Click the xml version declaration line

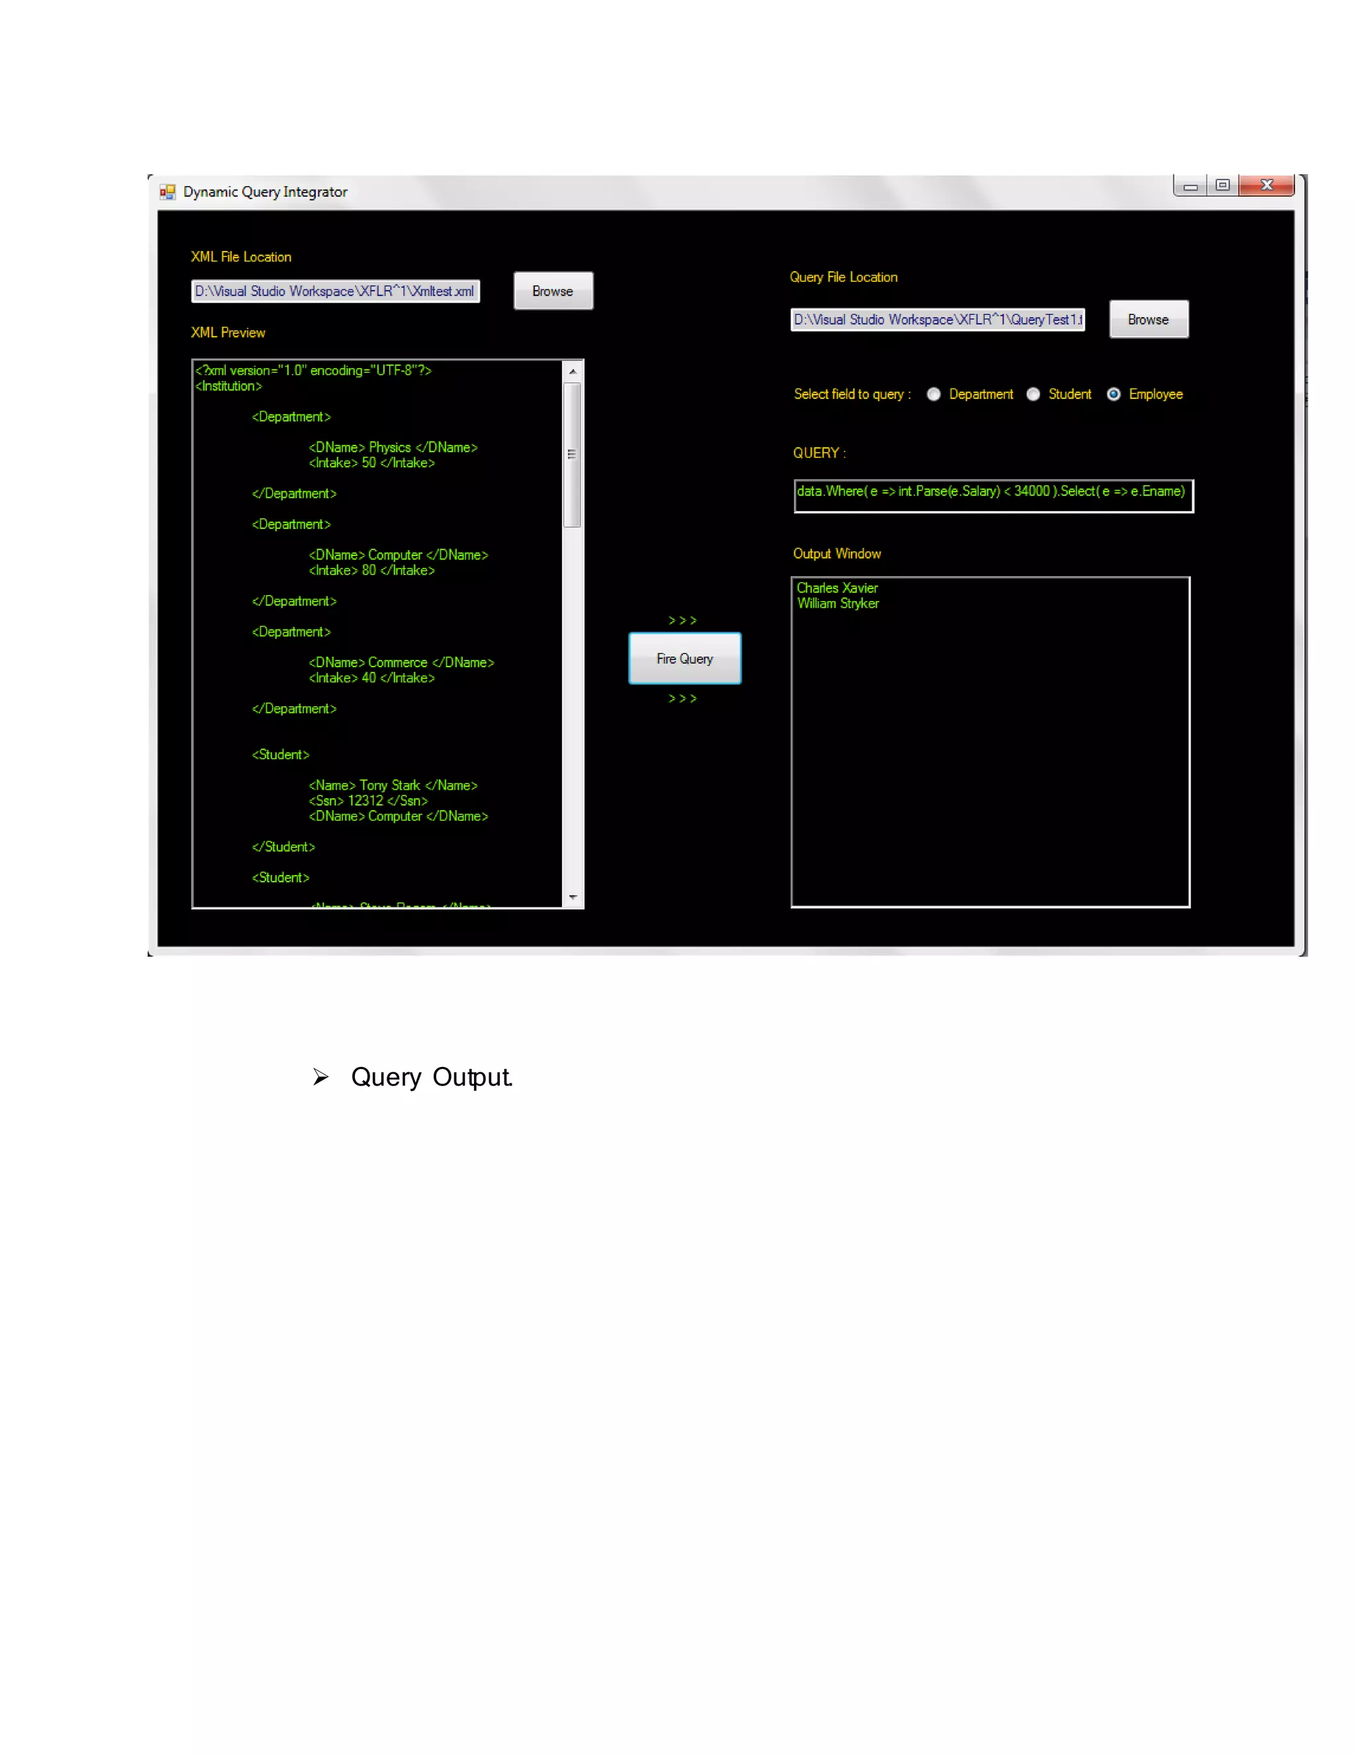coord(314,370)
